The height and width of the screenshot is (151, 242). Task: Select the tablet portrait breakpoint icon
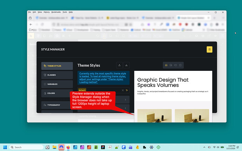point(171,66)
